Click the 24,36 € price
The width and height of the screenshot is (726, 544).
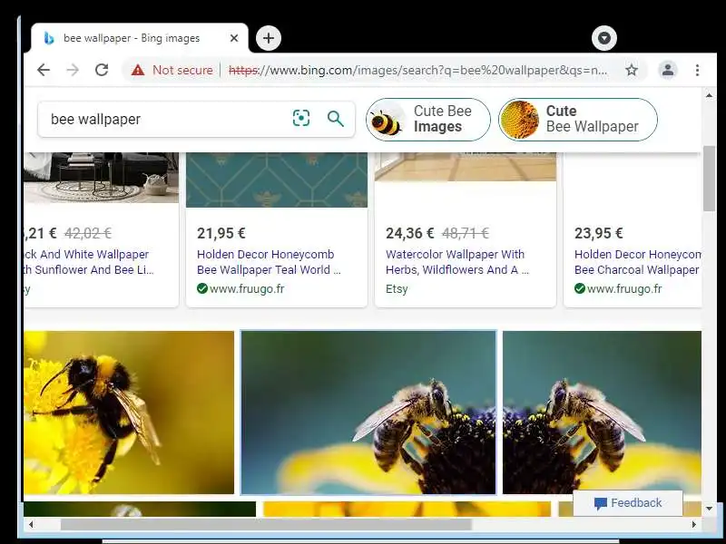tap(410, 233)
